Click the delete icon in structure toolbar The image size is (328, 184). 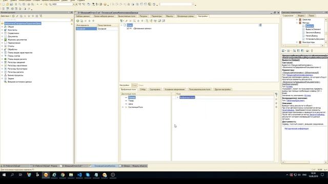point(130,21)
